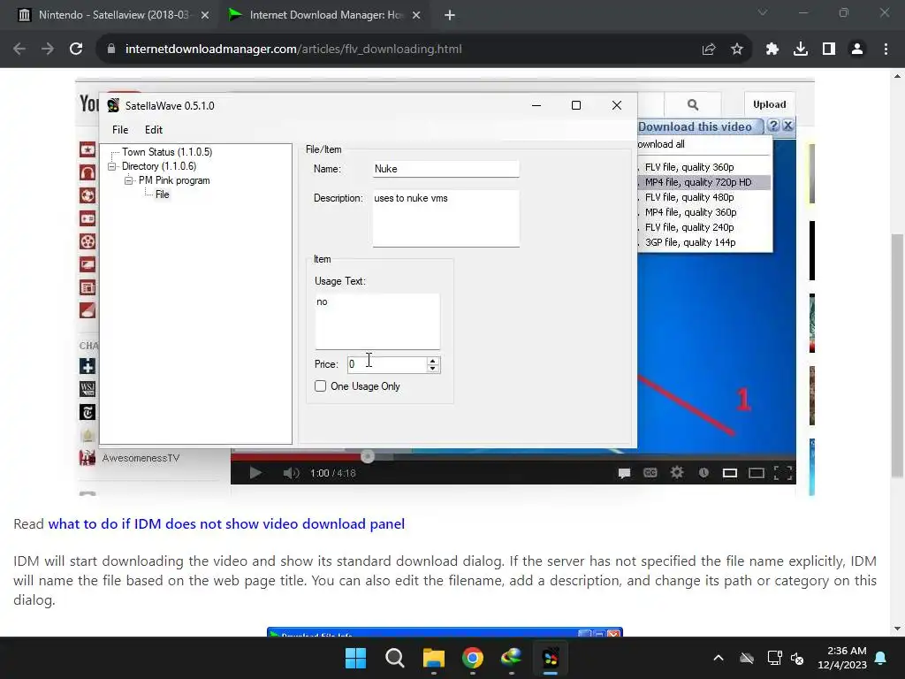Select the File tree item
This screenshot has height=679, width=905.
pos(163,195)
